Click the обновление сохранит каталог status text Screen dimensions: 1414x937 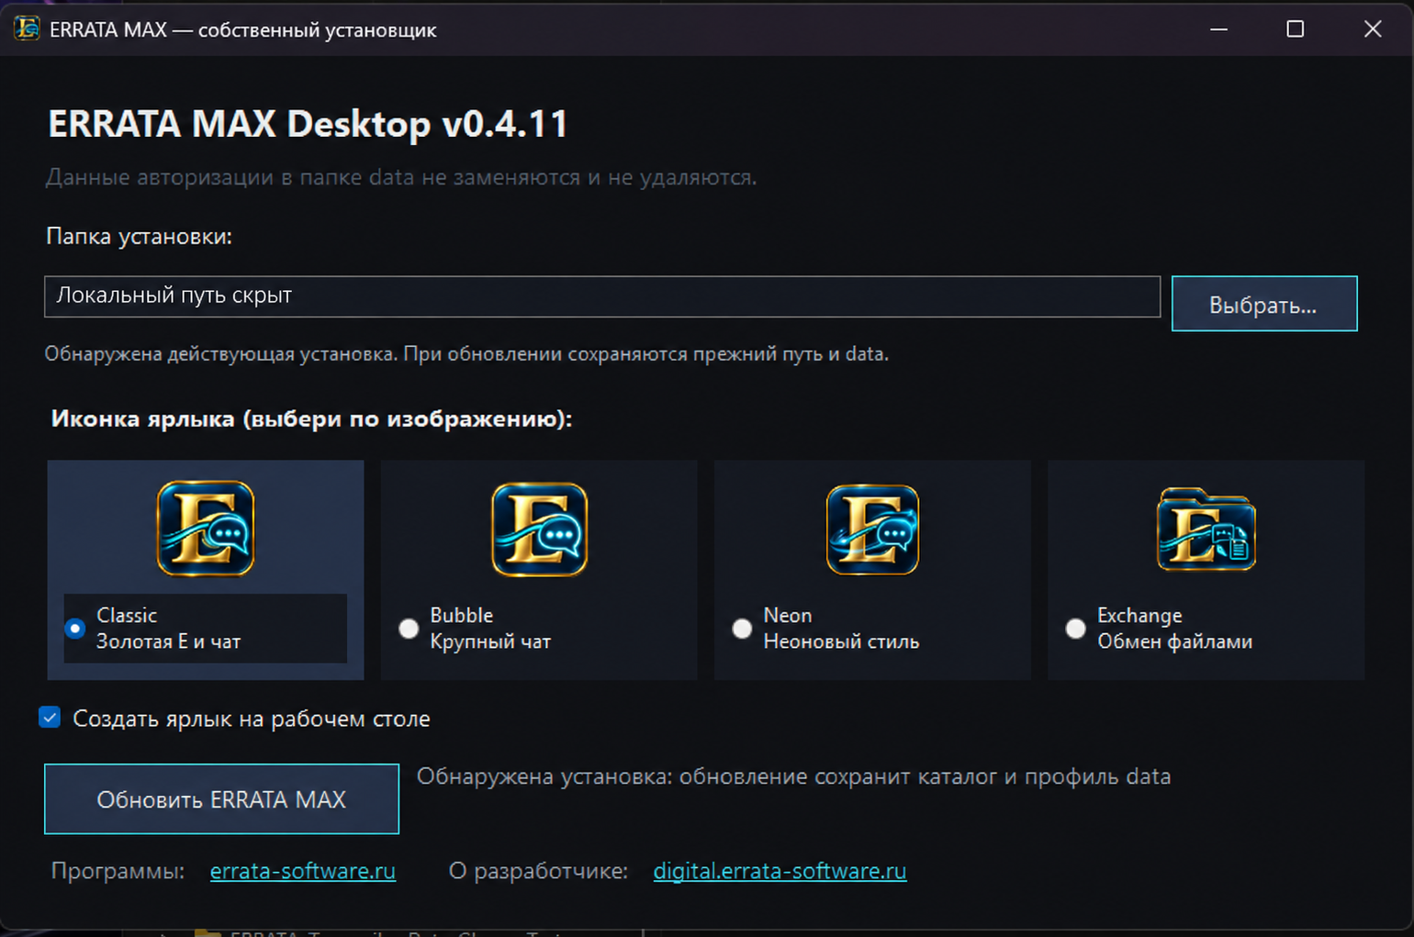click(794, 776)
